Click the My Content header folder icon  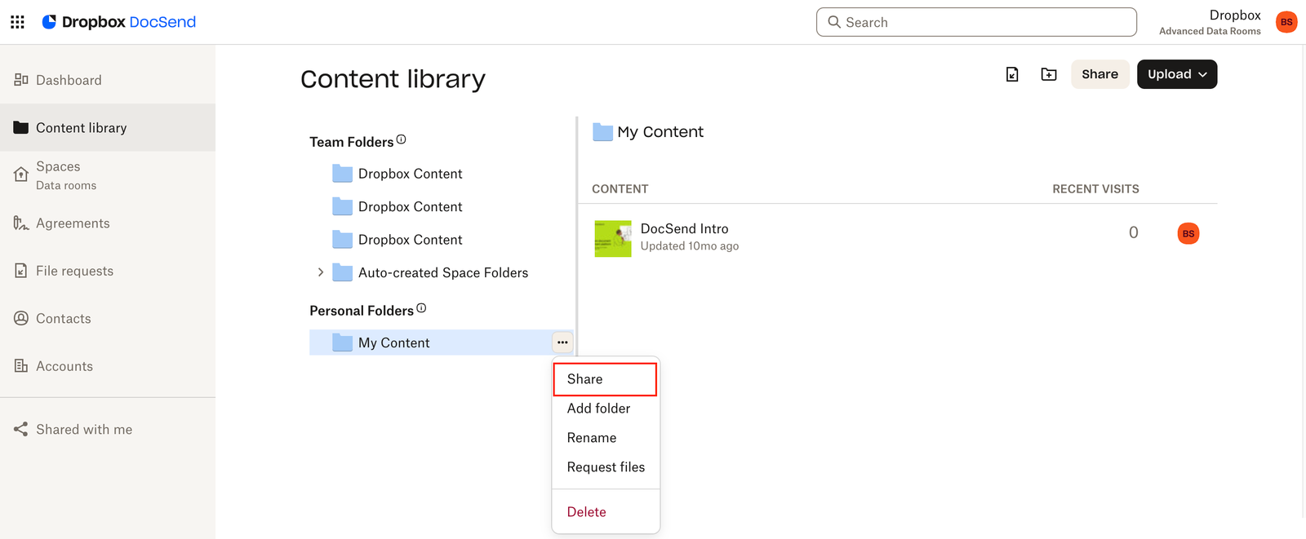point(602,132)
